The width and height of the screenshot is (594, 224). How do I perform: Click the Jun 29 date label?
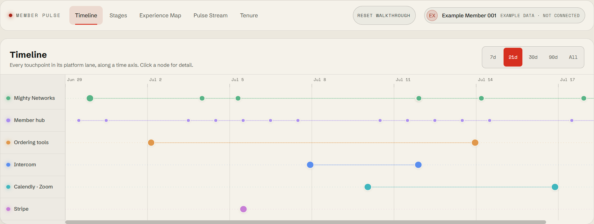pyautogui.click(x=74, y=80)
